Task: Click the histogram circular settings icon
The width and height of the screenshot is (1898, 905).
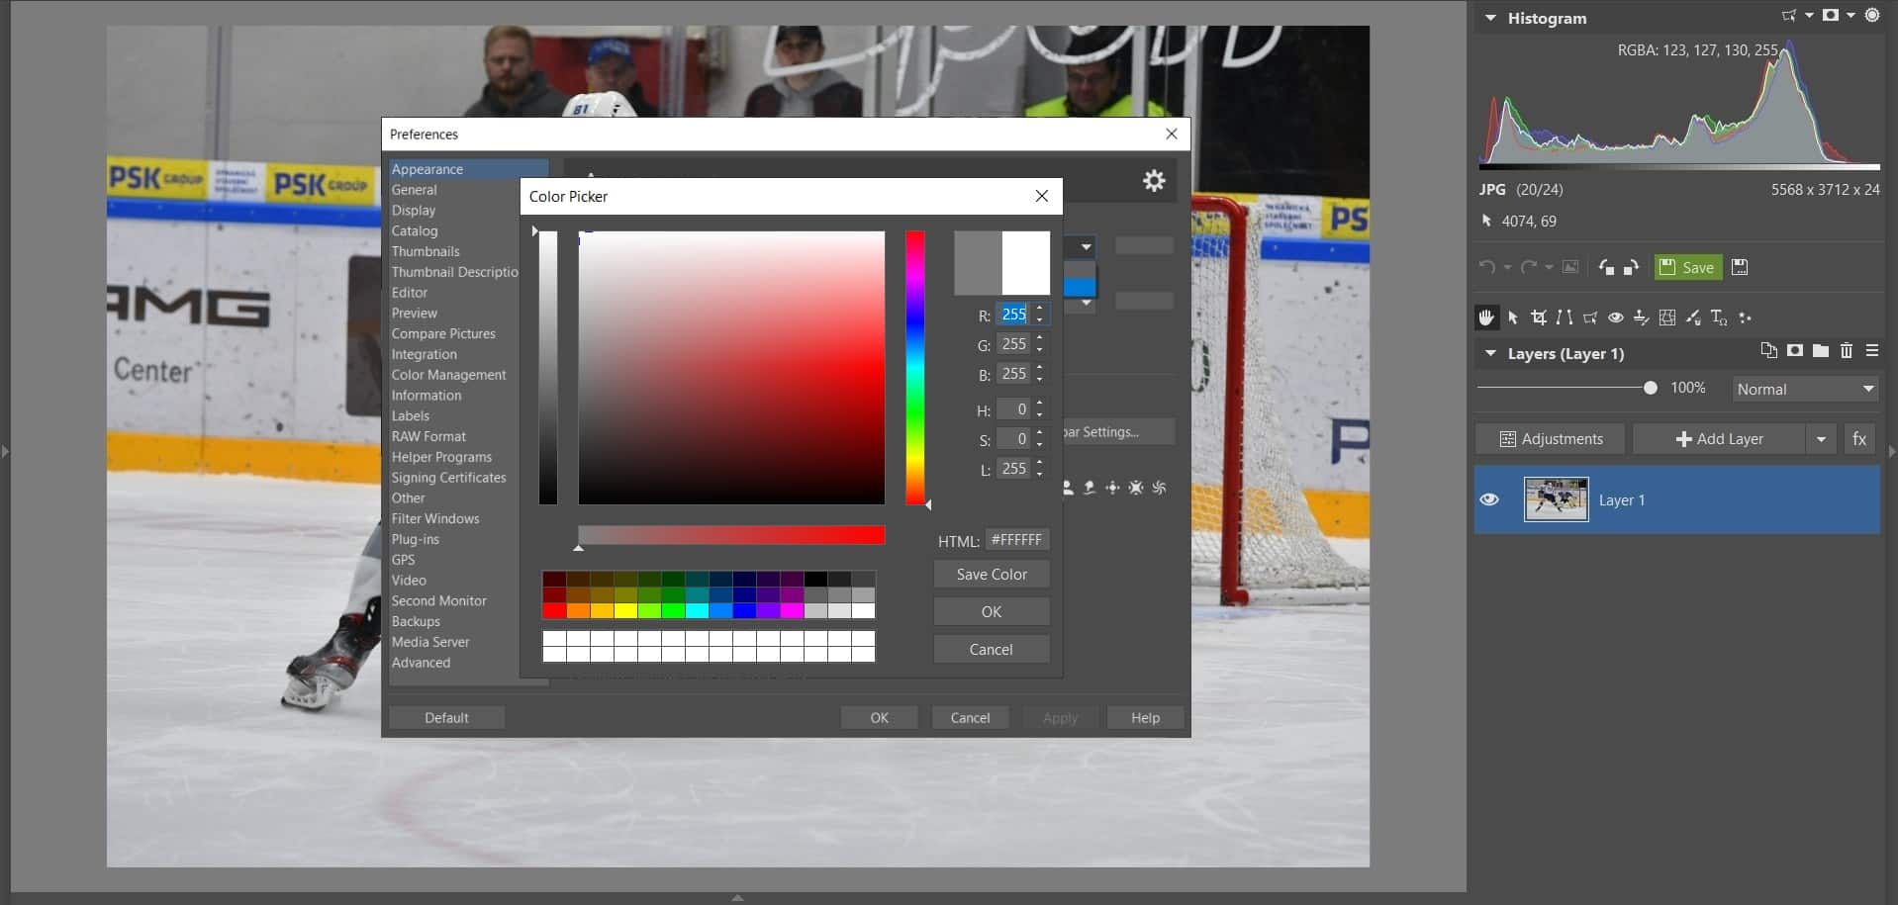Action: coord(1871,16)
